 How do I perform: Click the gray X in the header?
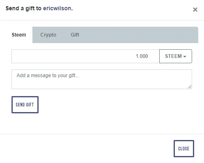click(195, 9)
